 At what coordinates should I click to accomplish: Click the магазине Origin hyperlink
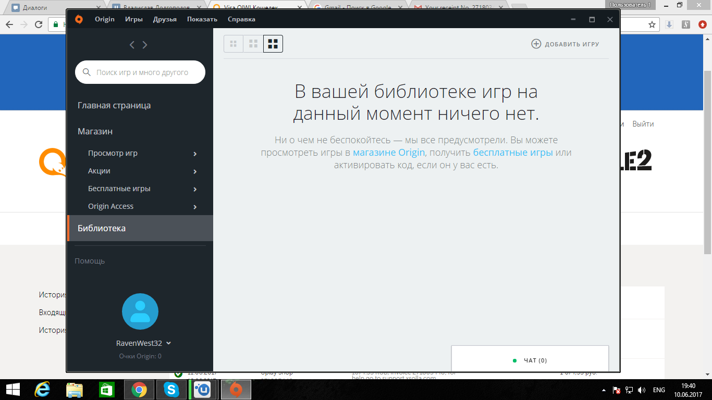389,153
